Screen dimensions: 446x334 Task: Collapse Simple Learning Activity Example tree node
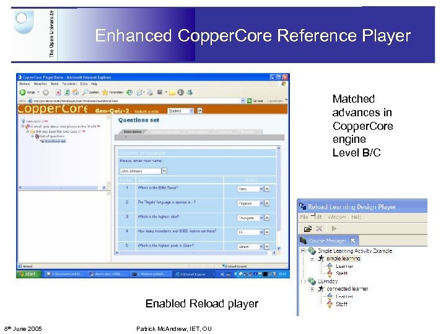click(303, 250)
